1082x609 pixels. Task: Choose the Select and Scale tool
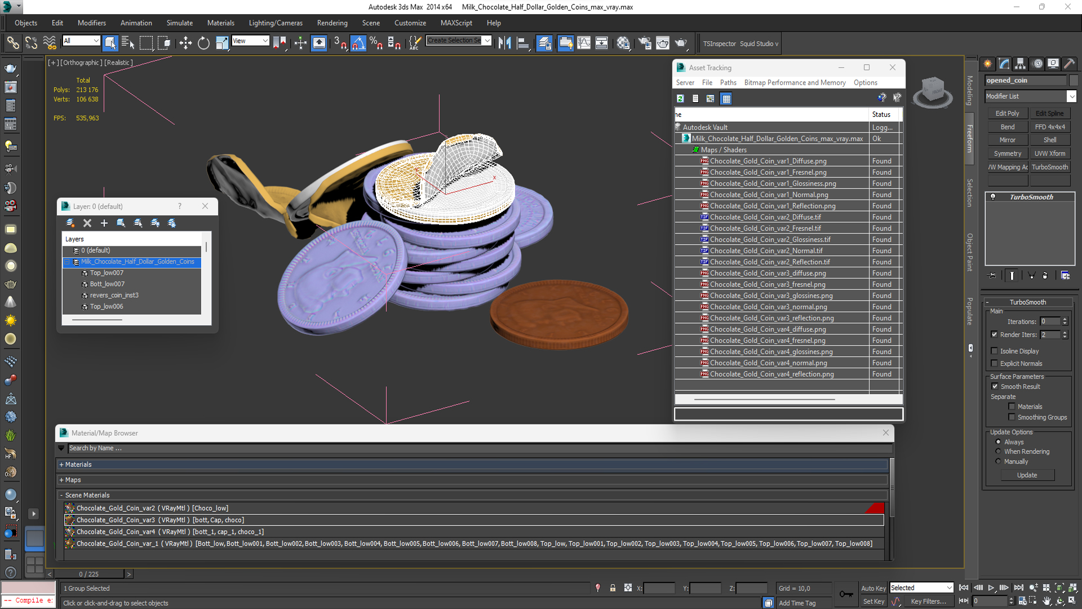coord(222,43)
